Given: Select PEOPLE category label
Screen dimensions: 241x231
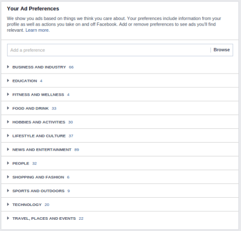Looking at the screenshot, I should (21, 164).
